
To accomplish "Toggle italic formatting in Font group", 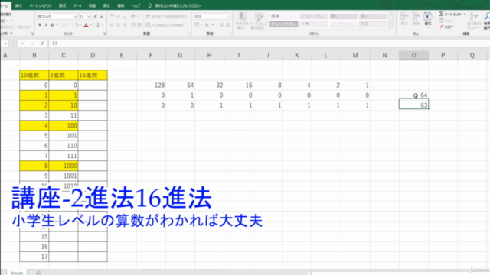I will (46, 25).
